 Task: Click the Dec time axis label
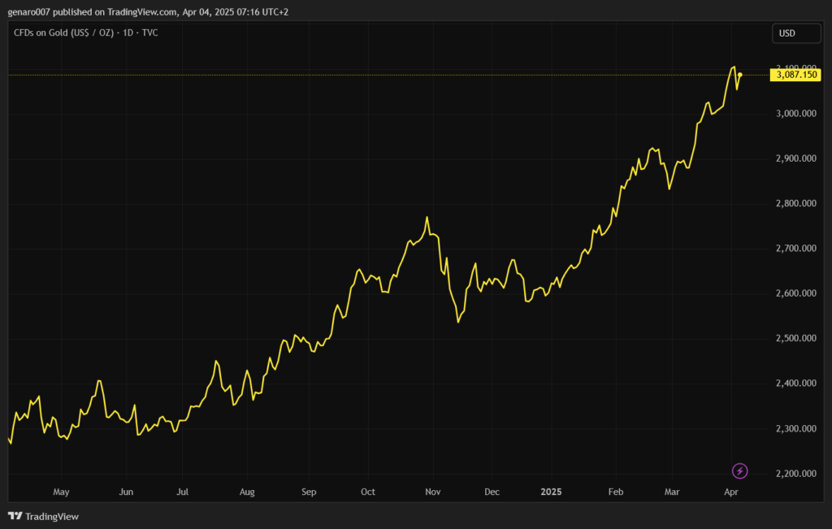point(492,492)
